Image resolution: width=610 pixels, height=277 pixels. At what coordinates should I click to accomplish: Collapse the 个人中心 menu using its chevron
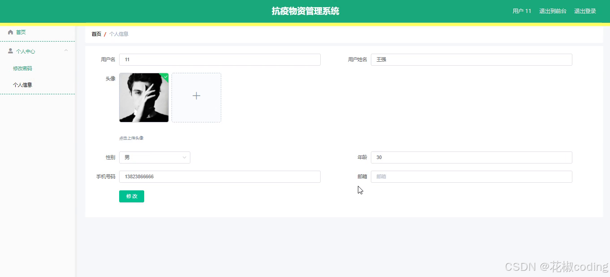pyautogui.click(x=66, y=50)
